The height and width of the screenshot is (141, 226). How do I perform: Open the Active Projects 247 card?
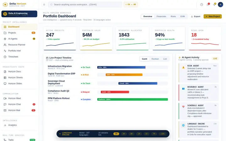point(60,39)
